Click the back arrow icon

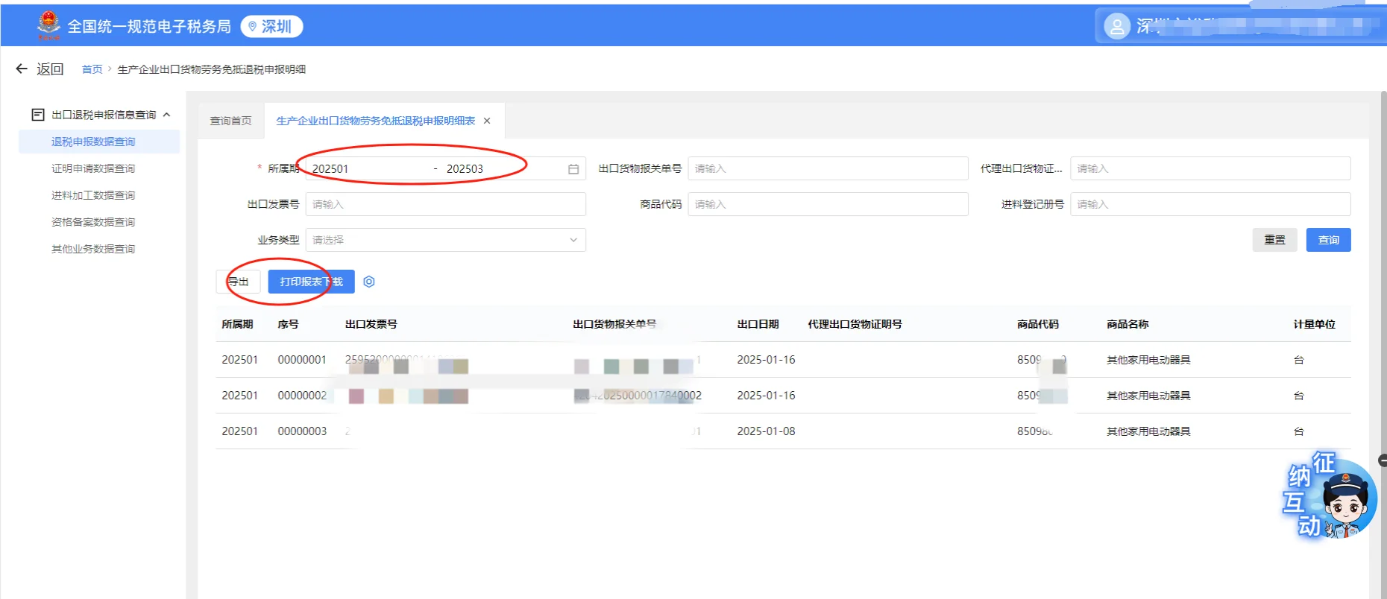[x=22, y=69]
